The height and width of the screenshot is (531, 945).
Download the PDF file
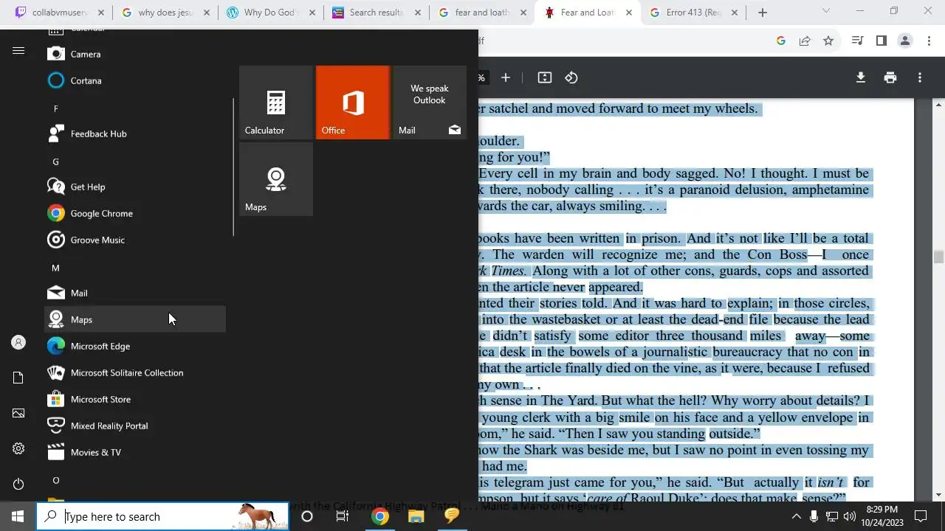pos(861,77)
